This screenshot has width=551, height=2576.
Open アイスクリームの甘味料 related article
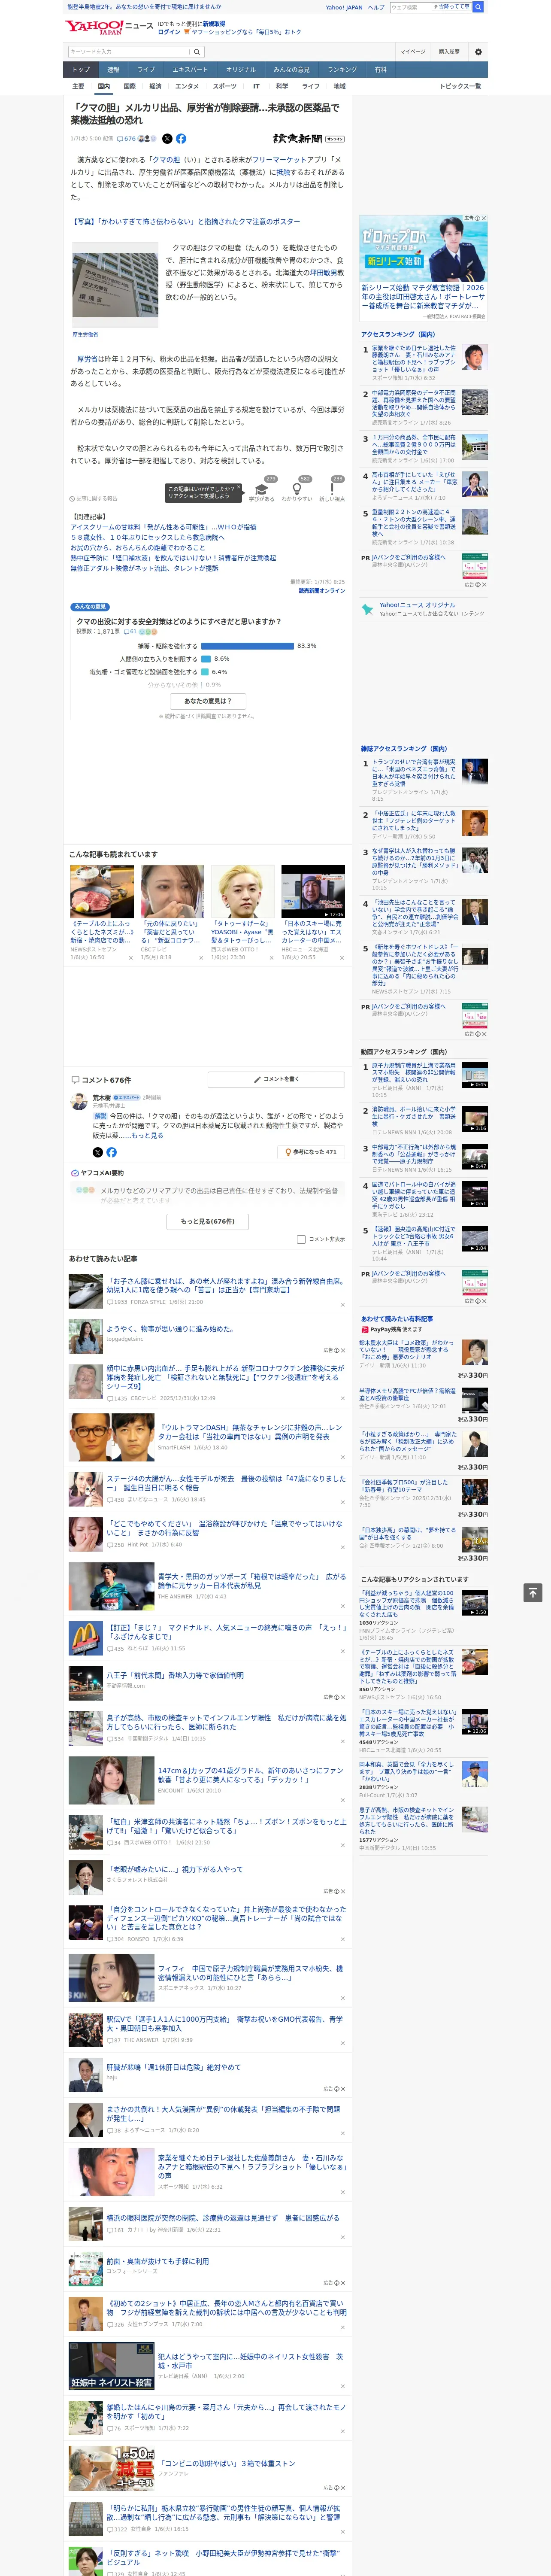tap(163, 527)
